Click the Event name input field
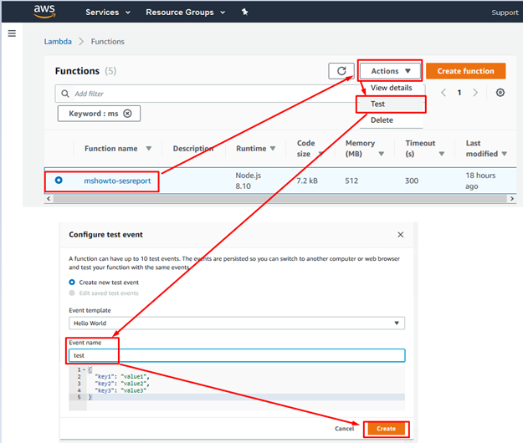 (x=237, y=355)
